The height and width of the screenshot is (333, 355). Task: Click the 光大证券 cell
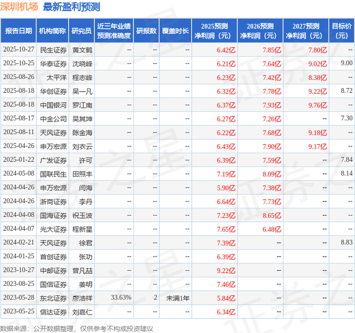[53, 229]
